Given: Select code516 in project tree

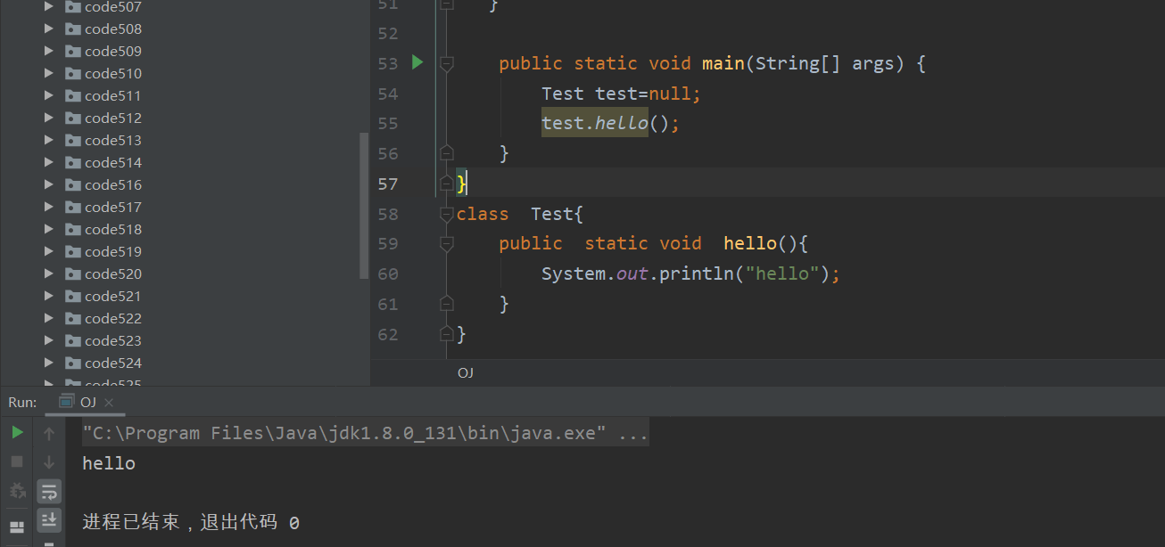Looking at the screenshot, I should click(113, 184).
